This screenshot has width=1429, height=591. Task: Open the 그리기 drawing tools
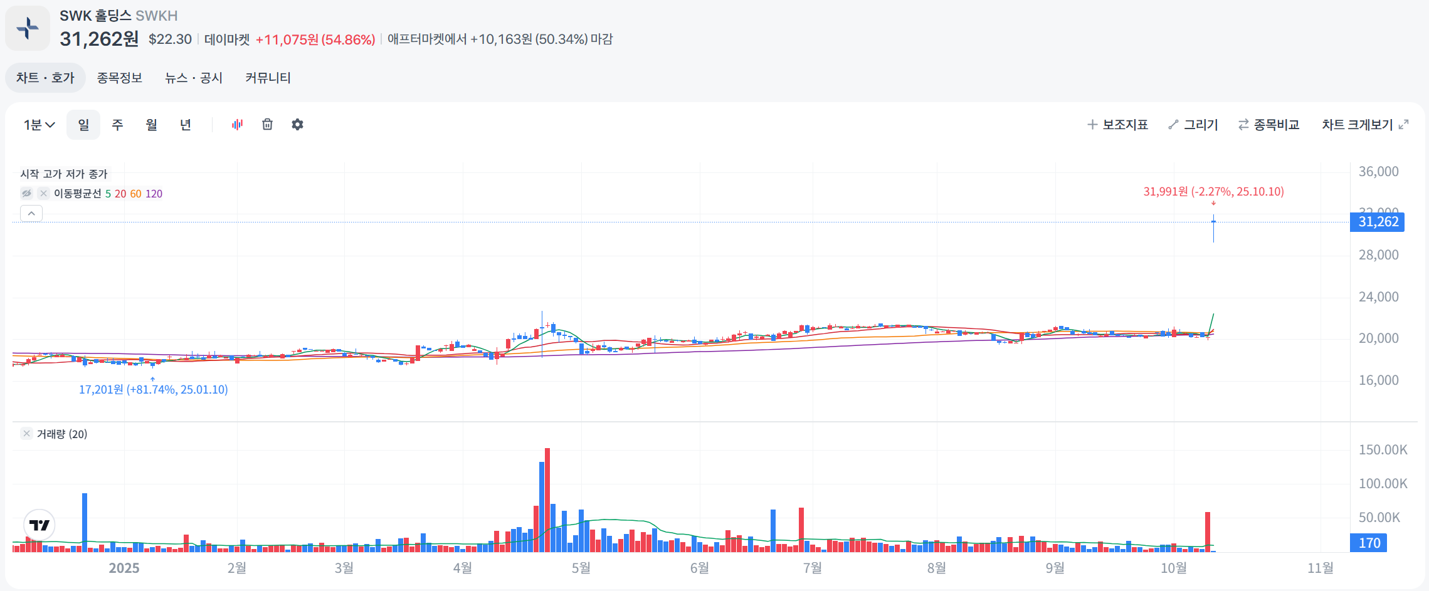pyautogui.click(x=1193, y=125)
